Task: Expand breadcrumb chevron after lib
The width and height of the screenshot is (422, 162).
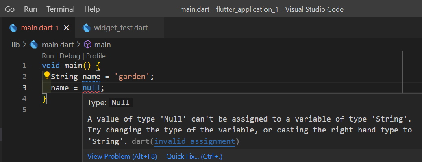Action: pyautogui.click(x=24, y=45)
